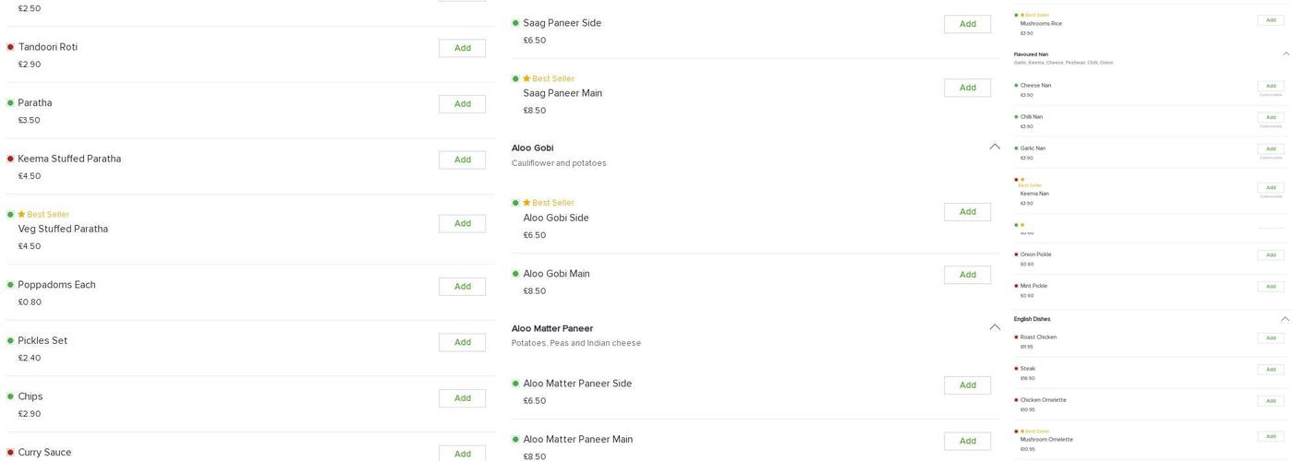Add Saag Paneer Main to the order

(x=967, y=88)
